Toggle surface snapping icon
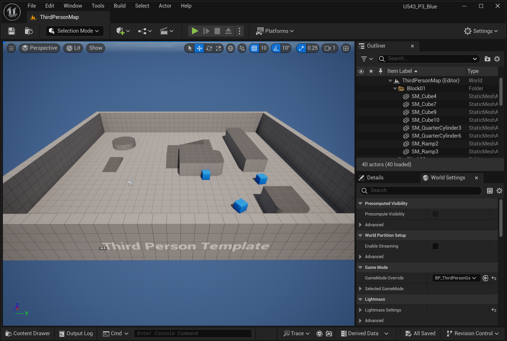This screenshot has width=507, height=341. click(242, 48)
